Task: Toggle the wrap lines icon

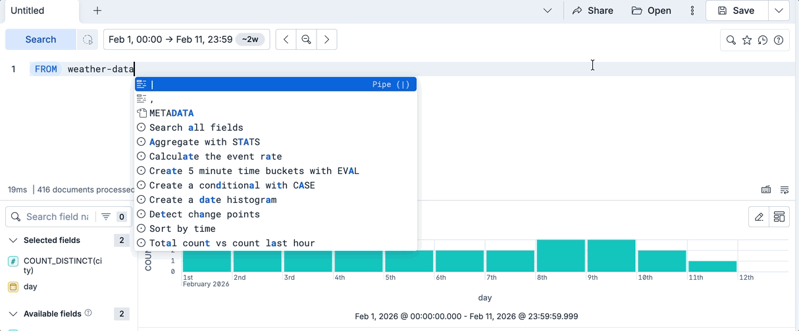Action: pyautogui.click(x=785, y=190)
